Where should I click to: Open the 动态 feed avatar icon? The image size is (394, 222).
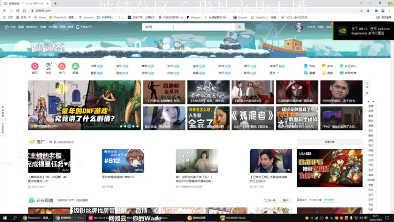tap(48, 66)
